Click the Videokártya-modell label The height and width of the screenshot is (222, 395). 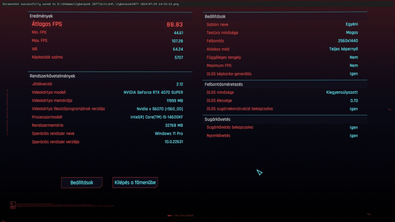click(x=48, y=92)
